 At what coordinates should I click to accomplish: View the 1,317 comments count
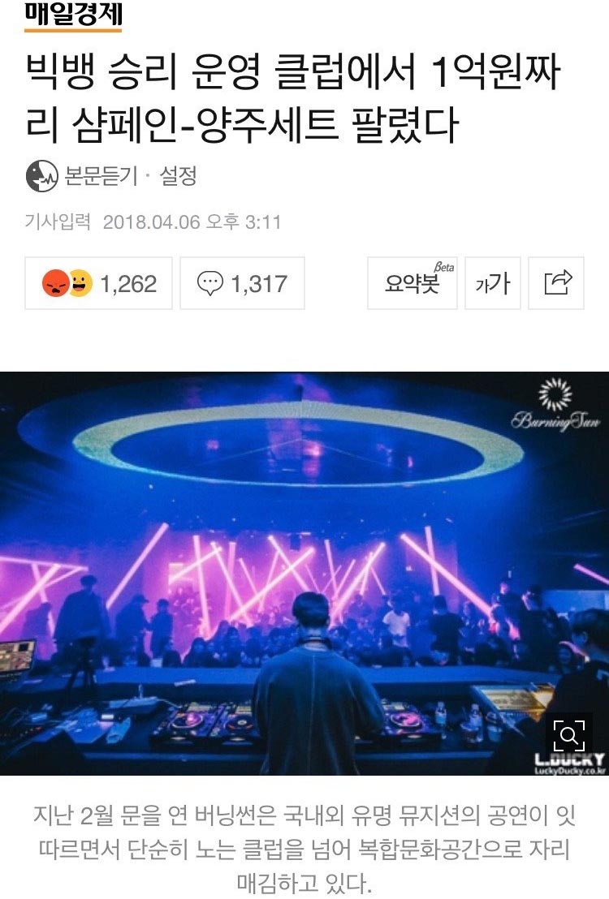tap(259, 284)
